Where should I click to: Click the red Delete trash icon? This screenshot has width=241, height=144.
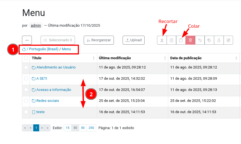[191, 40]
